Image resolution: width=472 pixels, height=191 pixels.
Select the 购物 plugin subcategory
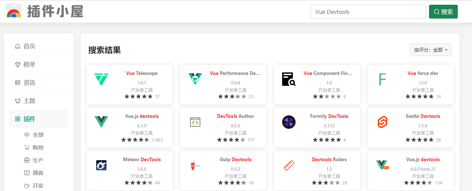[39, 147]
